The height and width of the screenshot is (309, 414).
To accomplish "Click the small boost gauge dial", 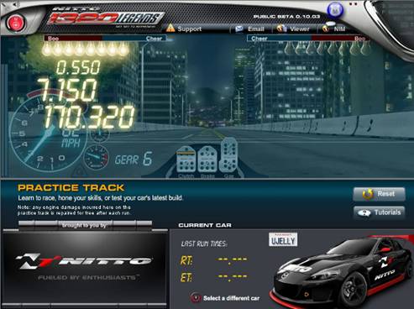I will pyautogui.click(x=97, y=157).
